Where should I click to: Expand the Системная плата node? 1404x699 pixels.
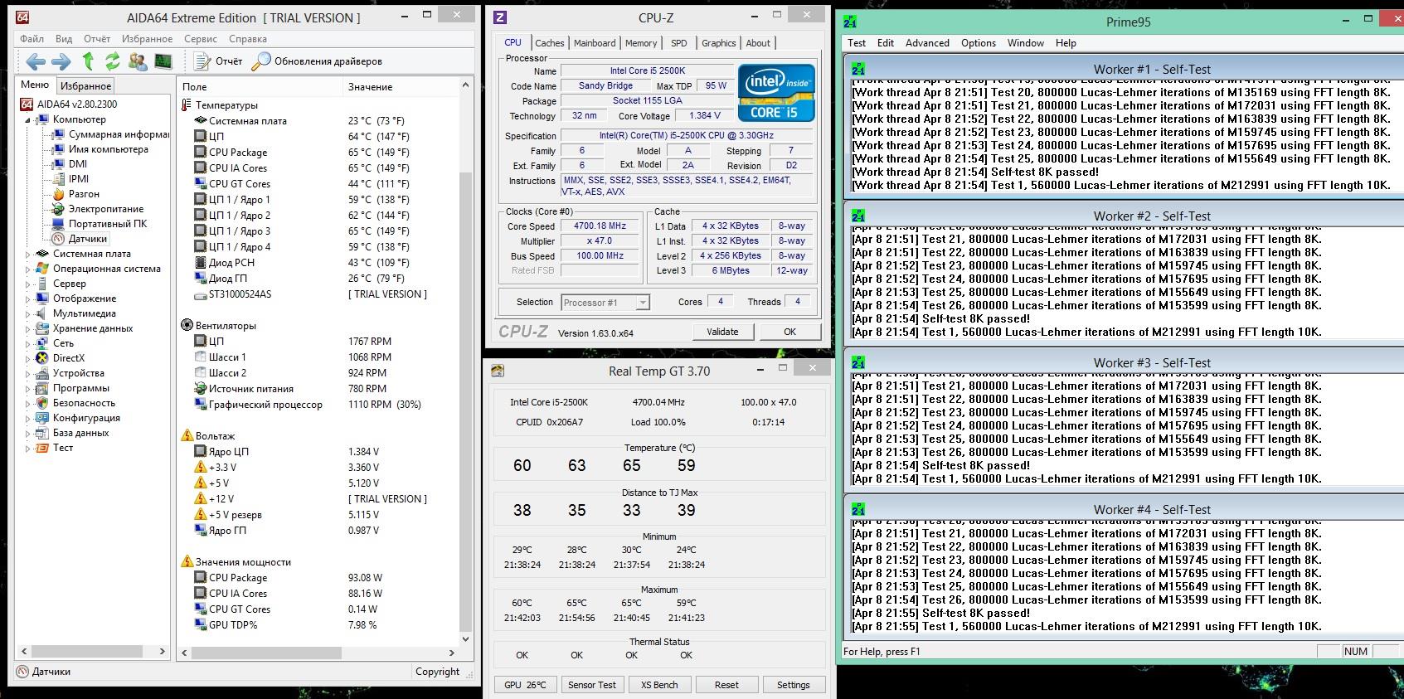click(x=27, y=255)
